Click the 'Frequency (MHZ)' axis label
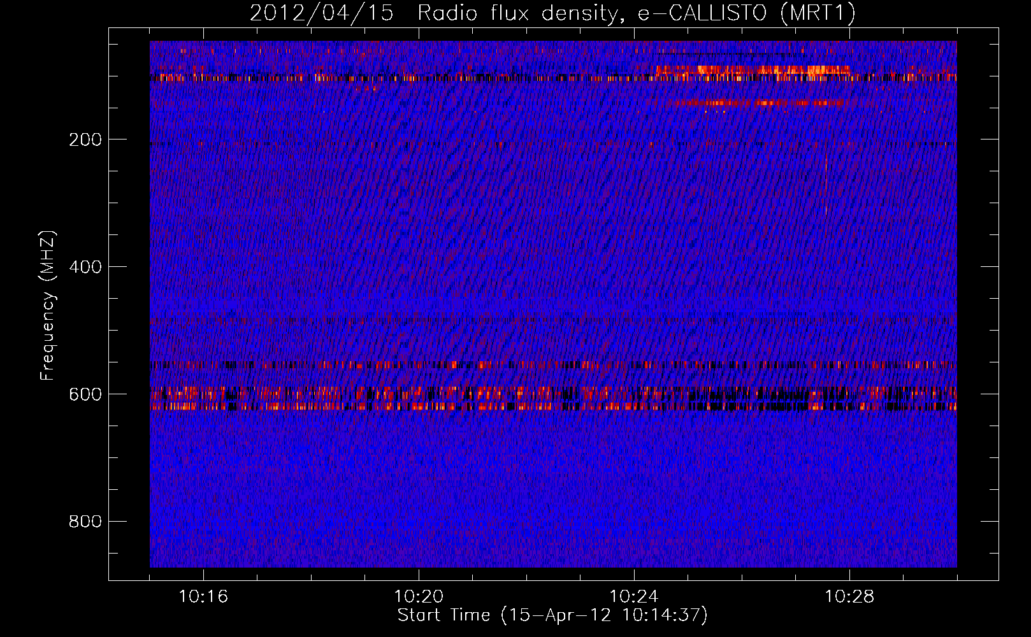This screenshot has width=1031, height=637. [x=48, y=306]
